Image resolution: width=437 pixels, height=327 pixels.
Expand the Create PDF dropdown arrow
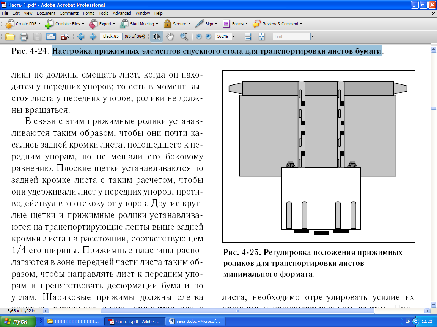tap(39, 24)
